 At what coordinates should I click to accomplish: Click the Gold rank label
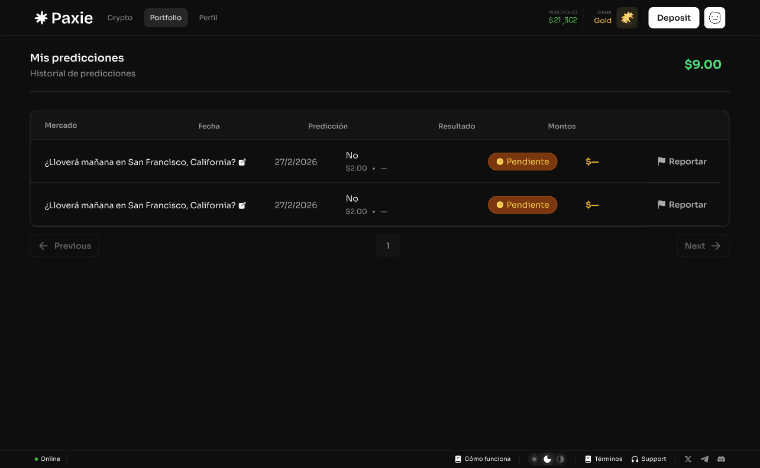point(603,21)
